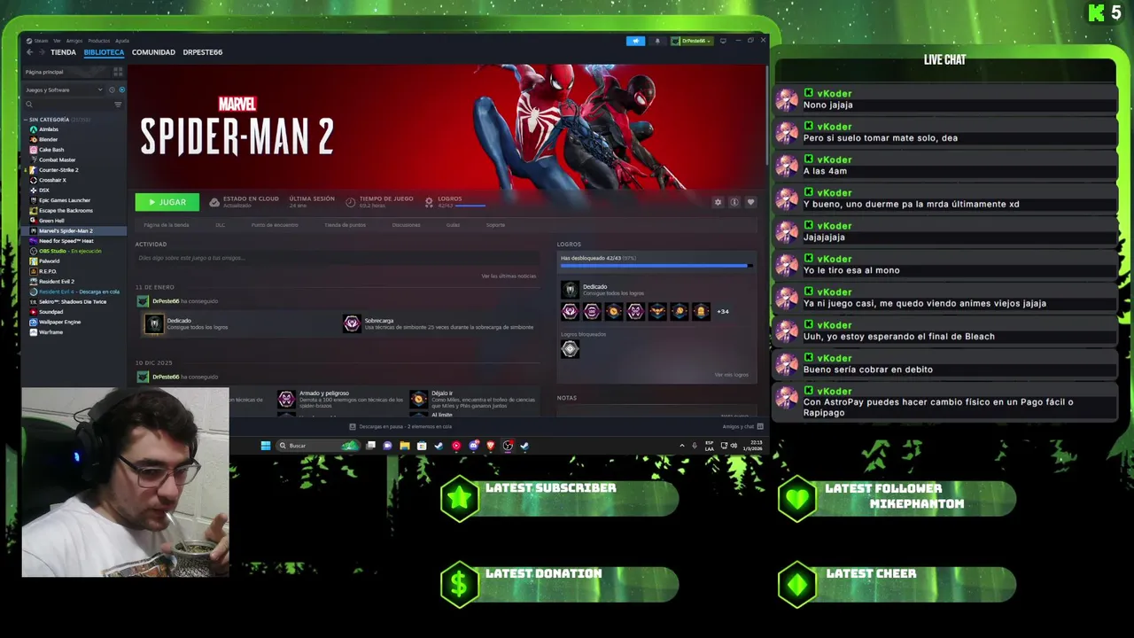This screenshot has width=1134, height=638.
Task: Open advanced filter options beside library search
Action: coord(118,105)
